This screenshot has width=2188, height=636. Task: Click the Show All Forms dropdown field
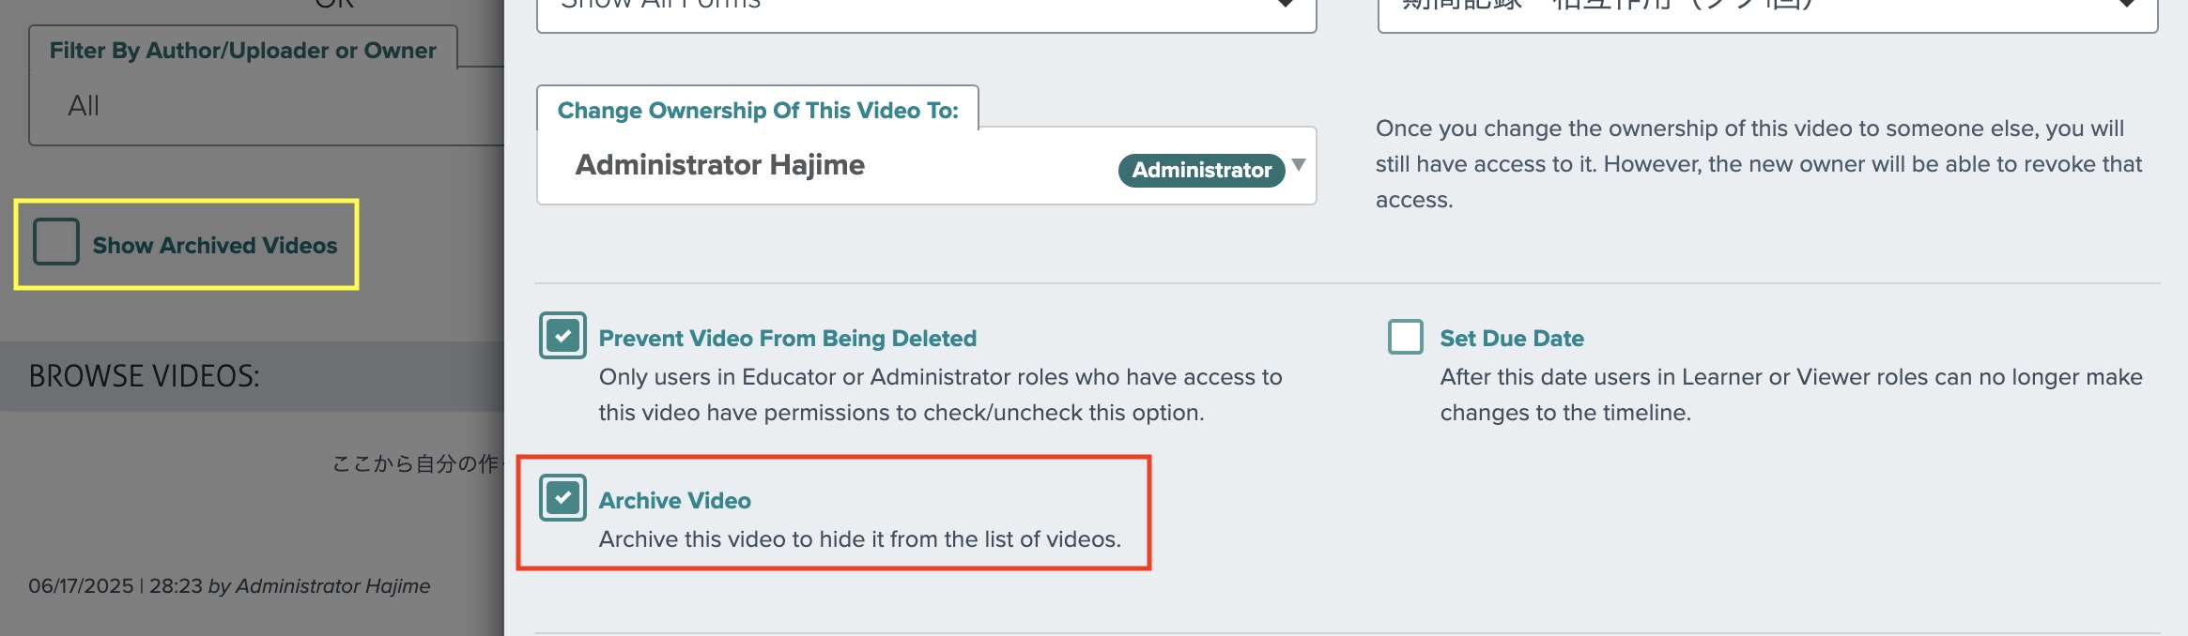pos(926,9)
